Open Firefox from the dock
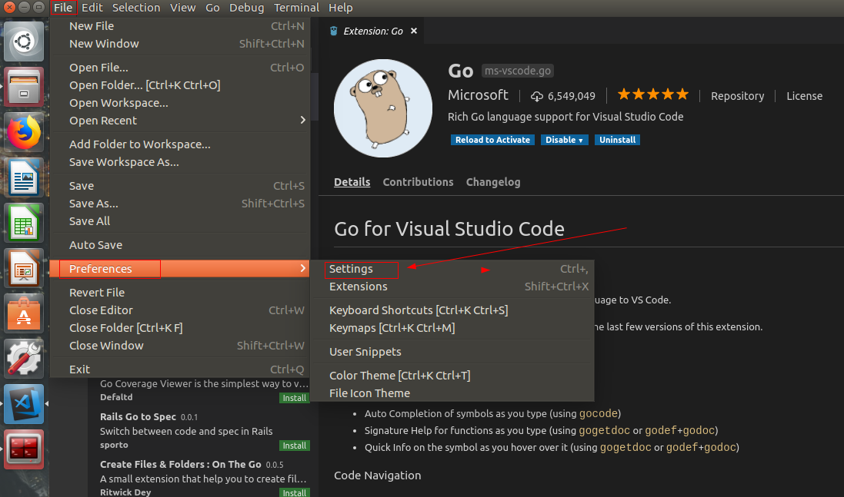The height and width of the screenshot is (497, 844). pyautogui.click(x=24, y=132)
